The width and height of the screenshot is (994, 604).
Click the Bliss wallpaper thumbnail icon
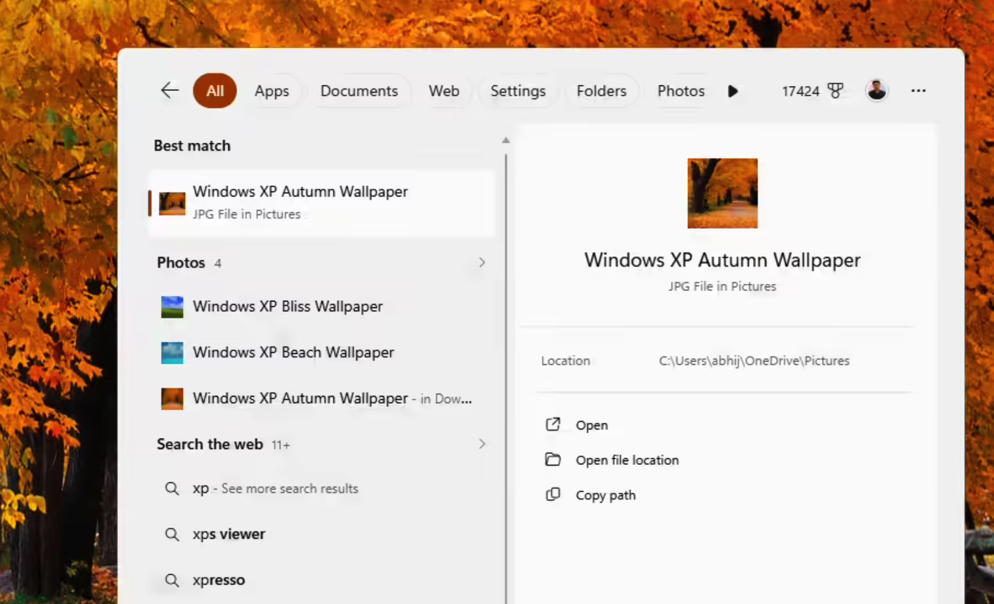coord(172,307)
